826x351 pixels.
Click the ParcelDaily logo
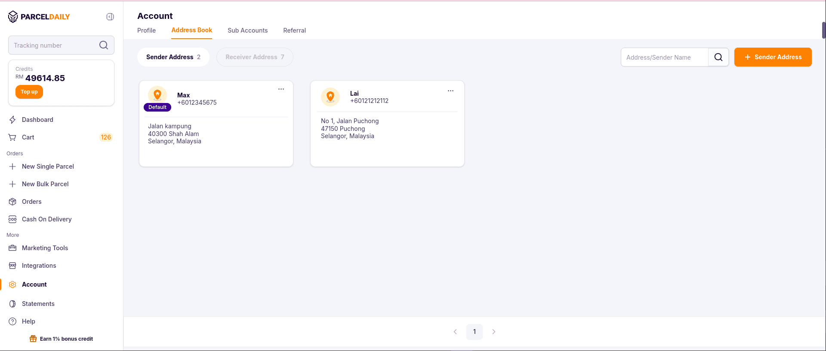click(x=39, y=17)
